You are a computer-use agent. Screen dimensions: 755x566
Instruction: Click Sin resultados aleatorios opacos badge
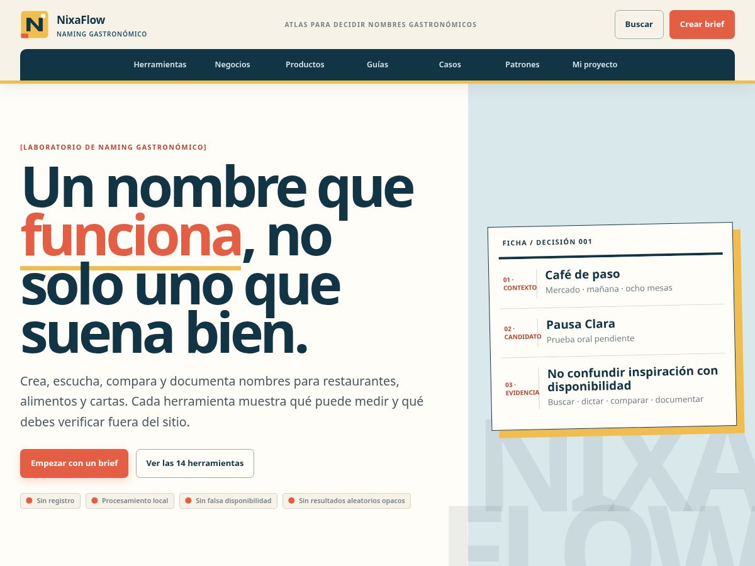(x=347, y=501)
